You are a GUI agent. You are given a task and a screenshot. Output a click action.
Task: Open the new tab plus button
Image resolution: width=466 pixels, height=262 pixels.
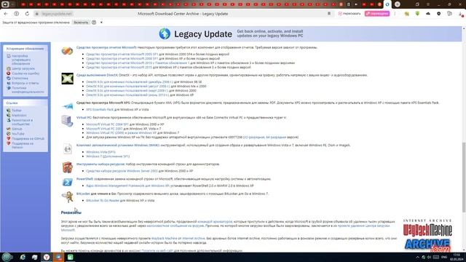398,4
